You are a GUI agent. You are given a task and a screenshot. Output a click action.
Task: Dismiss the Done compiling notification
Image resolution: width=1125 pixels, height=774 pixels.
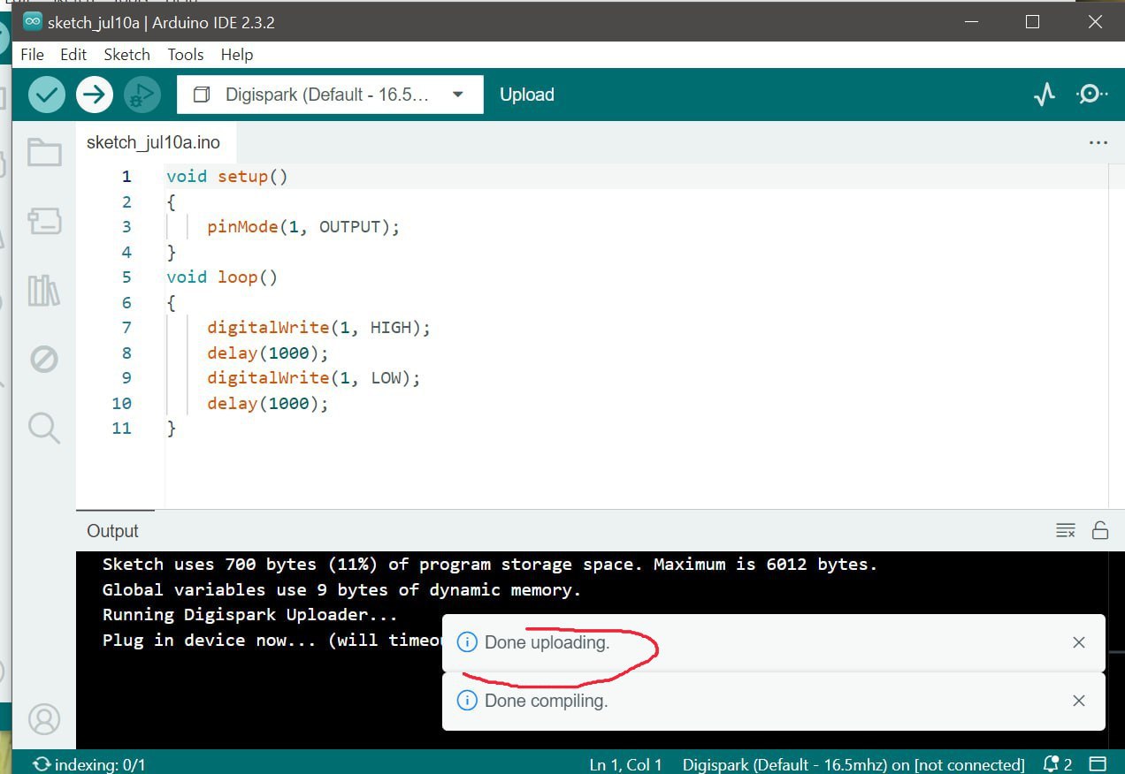pos(1078,701)
